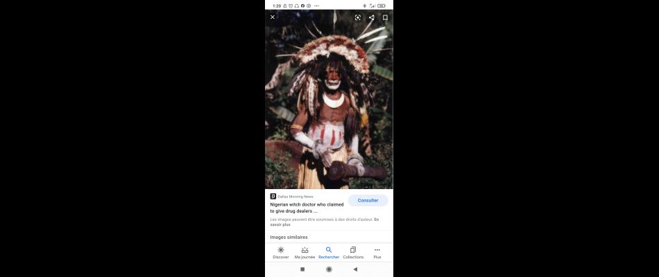The height and width of the screenshot is (277, 659).
Task: Tap the Dallas Morning News source label
Action: (x=296, y=197)
